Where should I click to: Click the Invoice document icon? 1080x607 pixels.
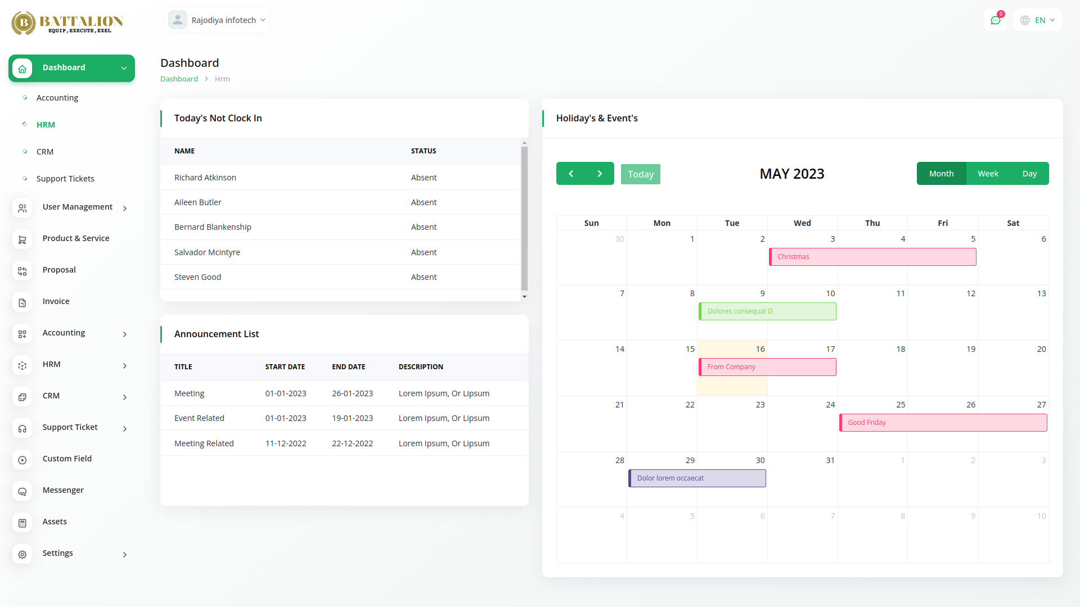point(22,302)
